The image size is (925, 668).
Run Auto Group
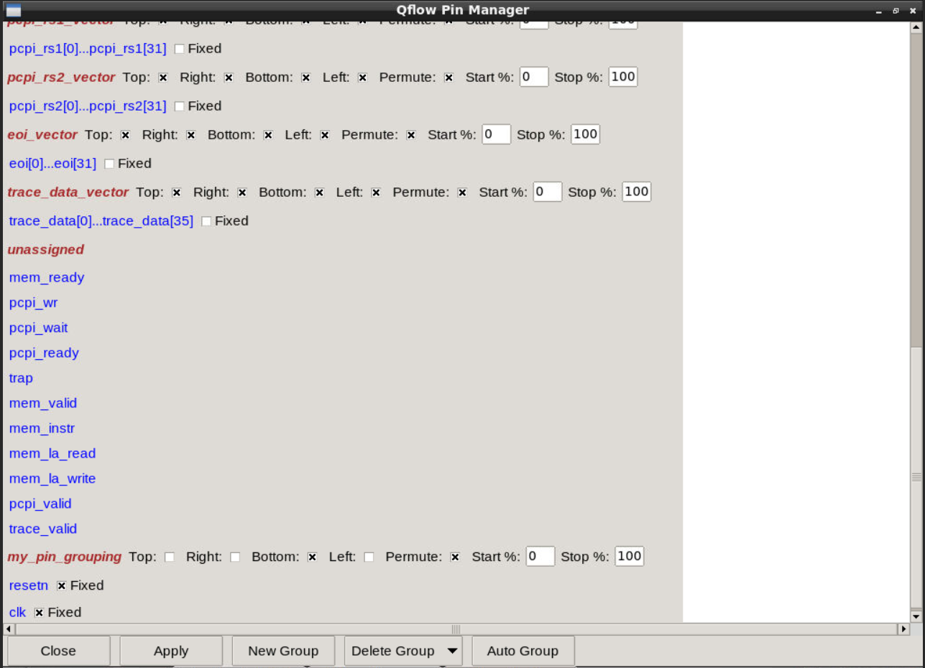point(523,651)
